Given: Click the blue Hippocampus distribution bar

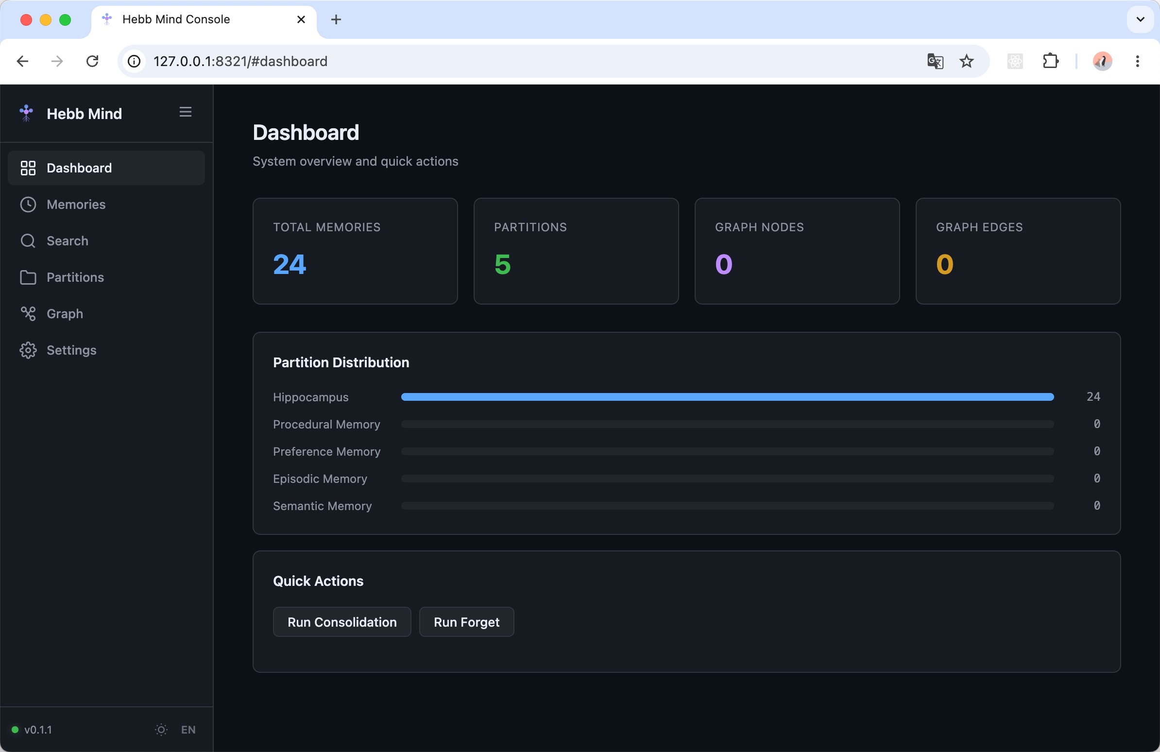Looking at the screenshot, I should click(727, 397).
